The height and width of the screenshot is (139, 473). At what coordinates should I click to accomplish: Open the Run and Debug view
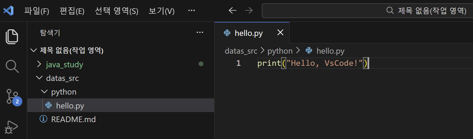tap(11, 127)
